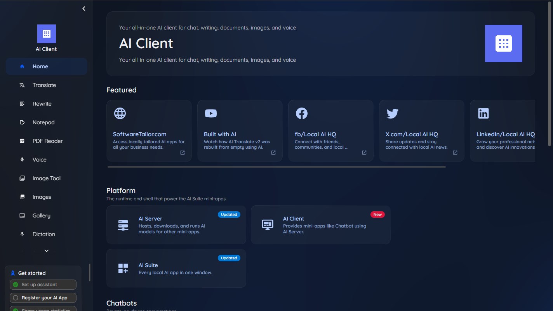553x311 pixels.
Task: Click the "Featured" section heading
Action: pyautogui.click(x=122, y=90)
